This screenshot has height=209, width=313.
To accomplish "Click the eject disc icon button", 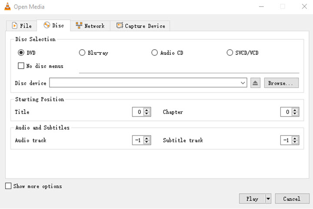I will pos(256,83).
